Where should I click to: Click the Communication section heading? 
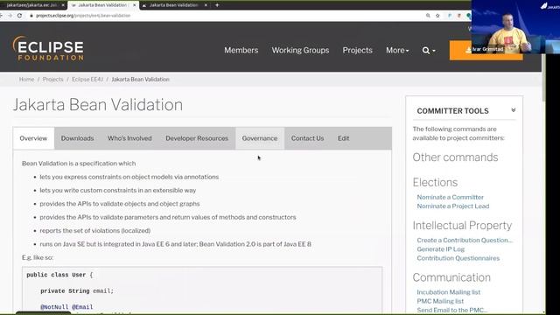(x=451, y=277)
